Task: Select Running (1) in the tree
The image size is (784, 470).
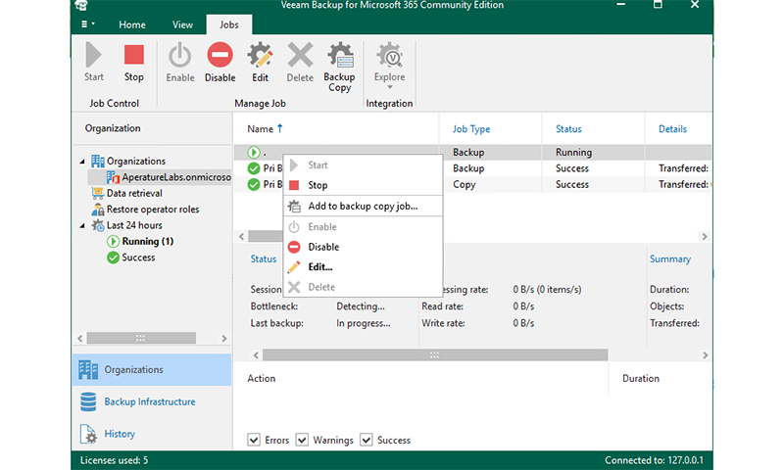Action: tap(148, 241)
